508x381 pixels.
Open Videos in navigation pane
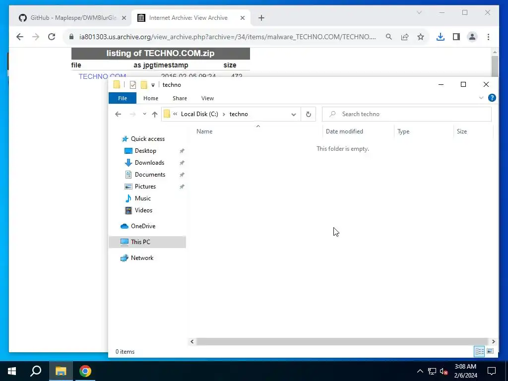[x=143, y=210]
